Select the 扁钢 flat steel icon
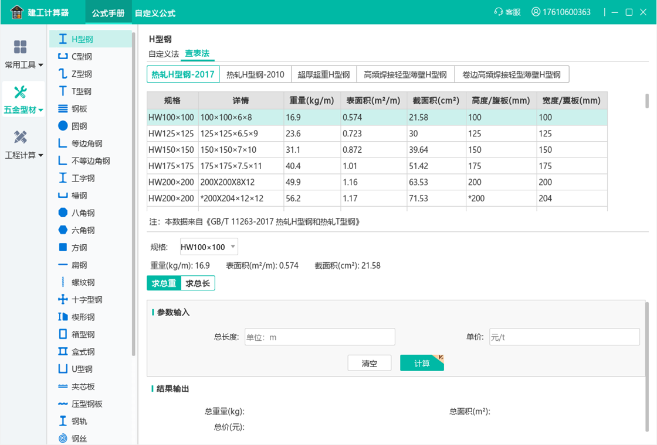The image size is (657, 445). click(62, 265)
